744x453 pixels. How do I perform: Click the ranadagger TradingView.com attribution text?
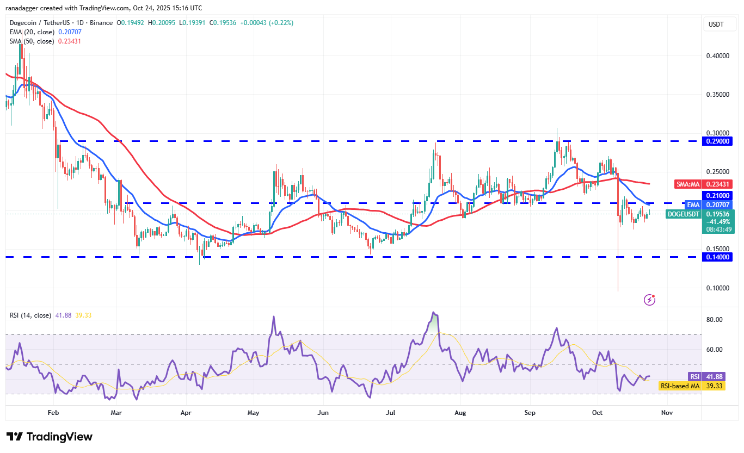click(x=103, y=8)
